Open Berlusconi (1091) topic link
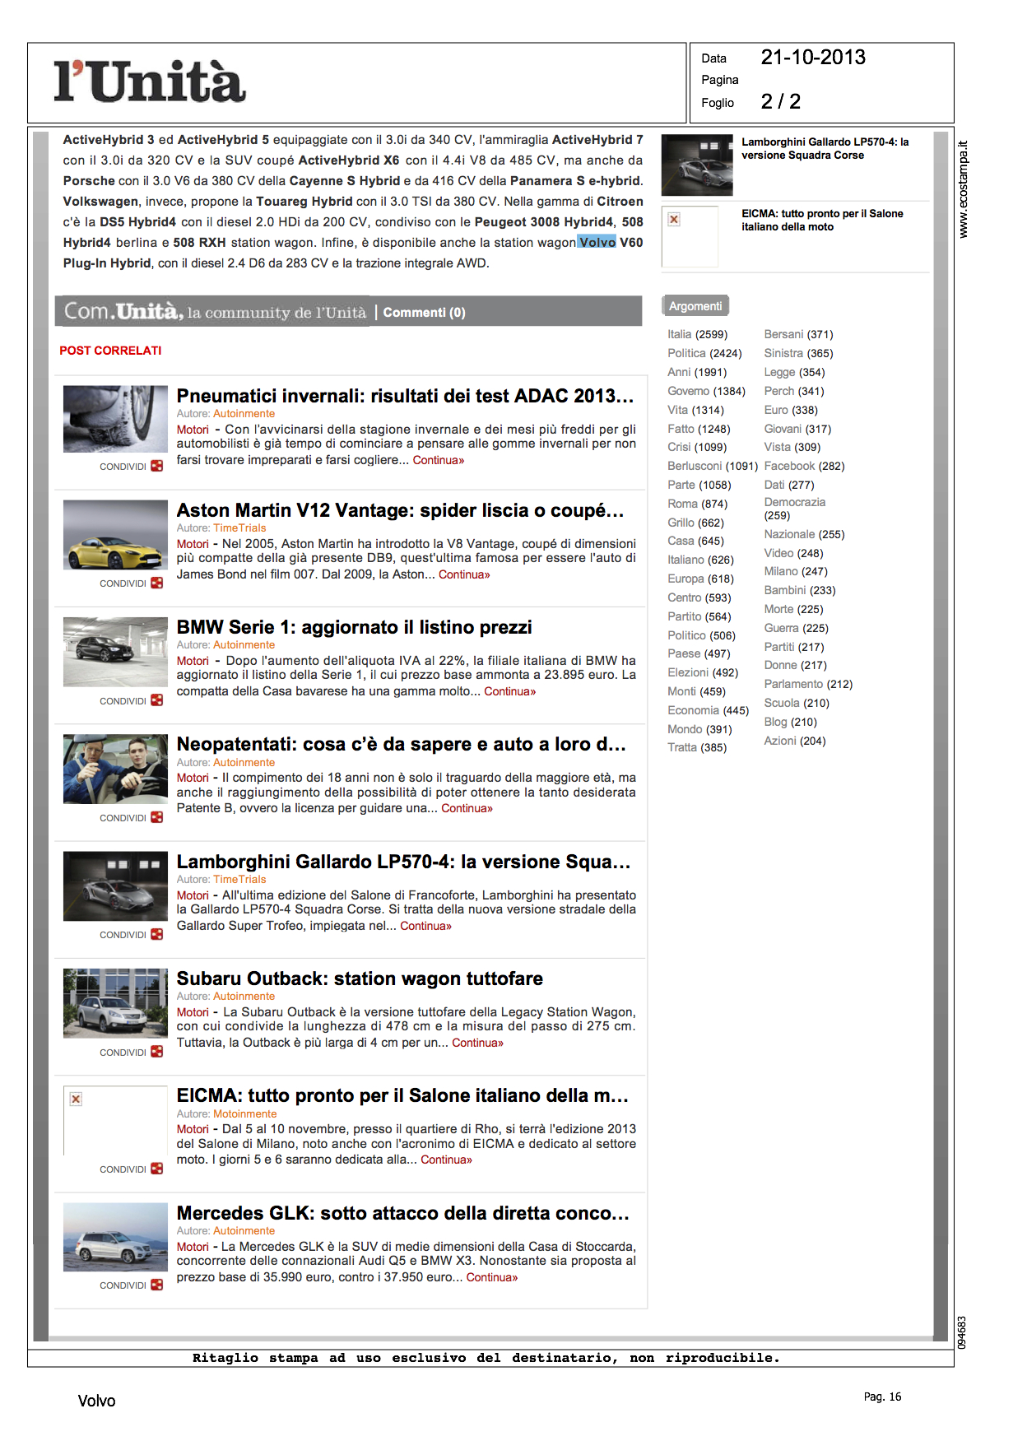The height and width of the screenshot is (1441, 1027). pos(712,466)
